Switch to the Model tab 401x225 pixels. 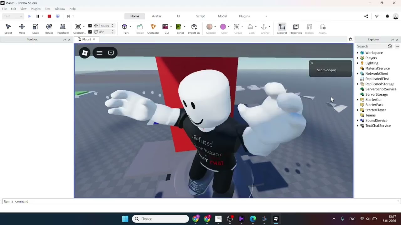(222, 16)
